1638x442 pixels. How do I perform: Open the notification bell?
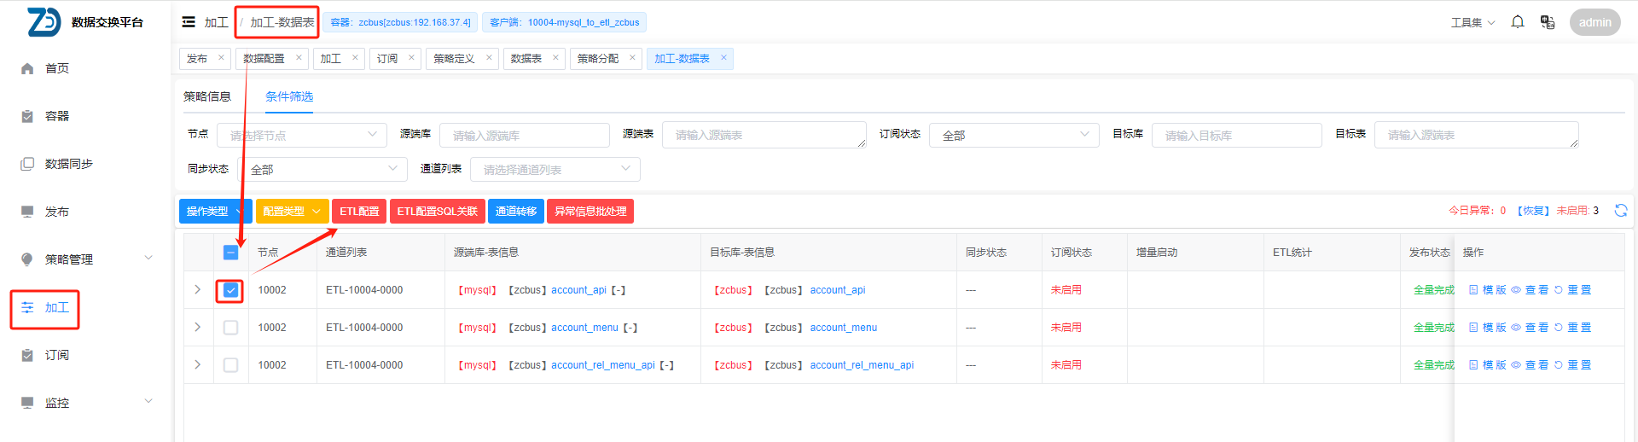click(x=1517, y=22)
